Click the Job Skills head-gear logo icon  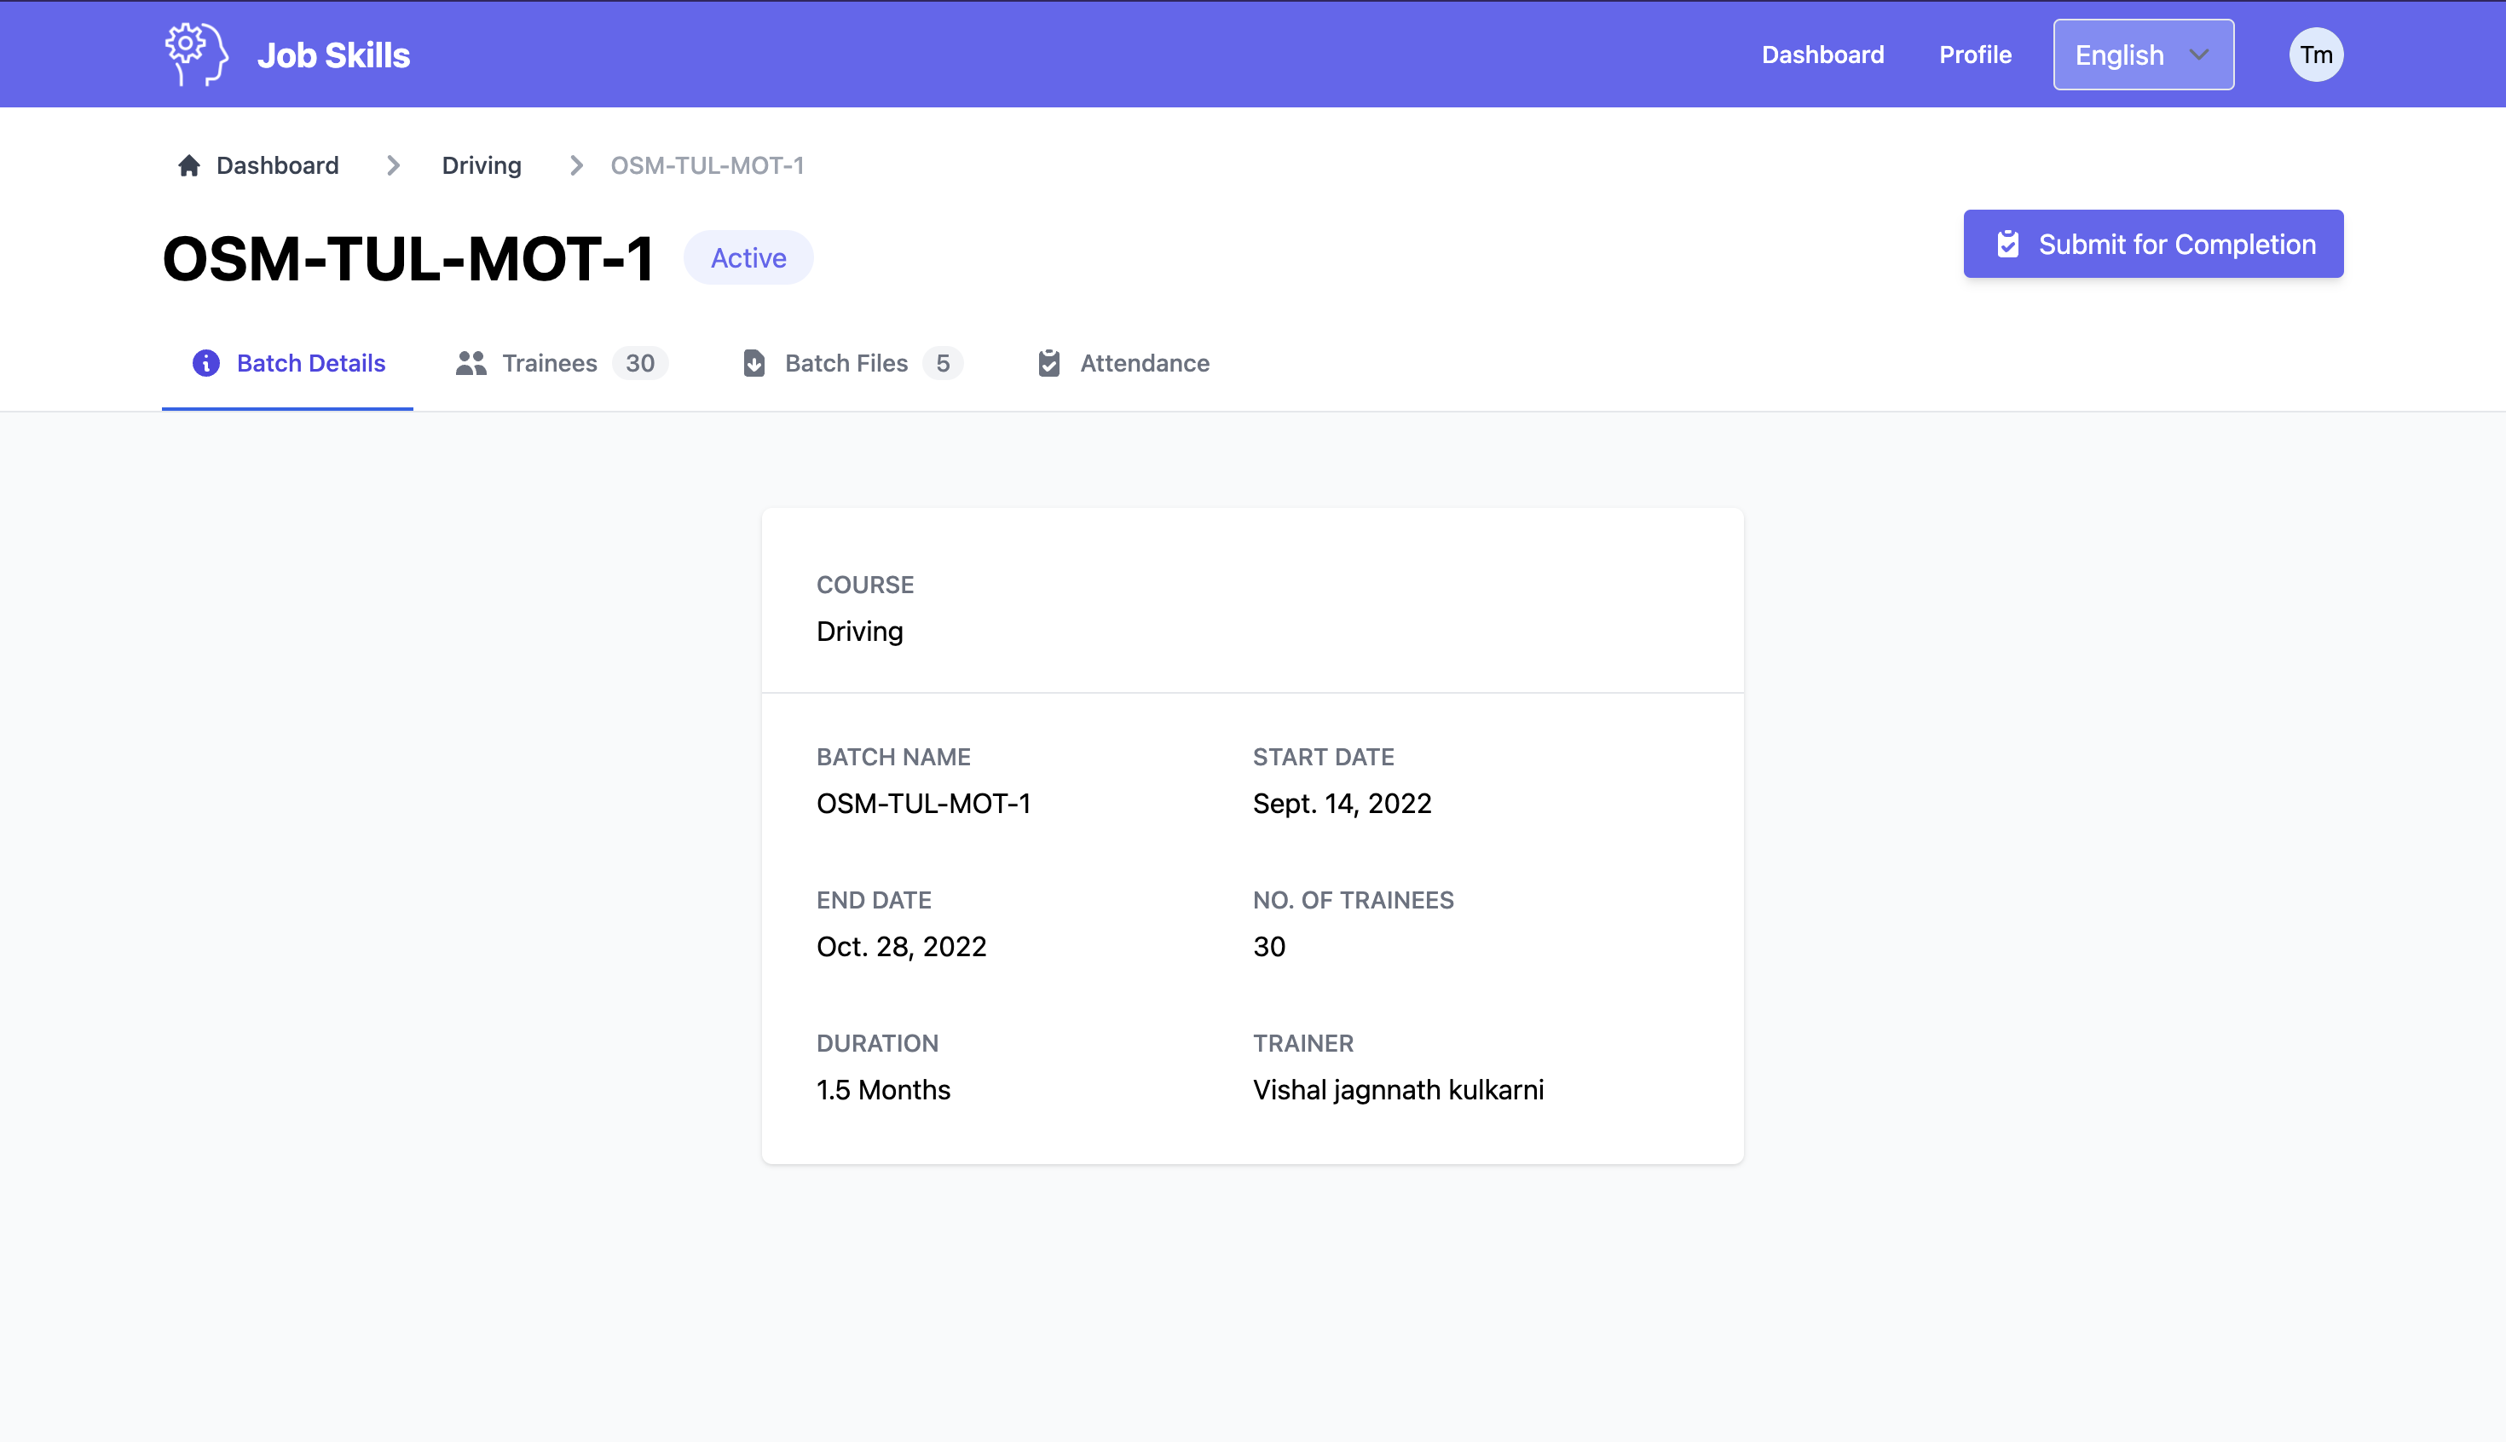[x=196, y=55]
